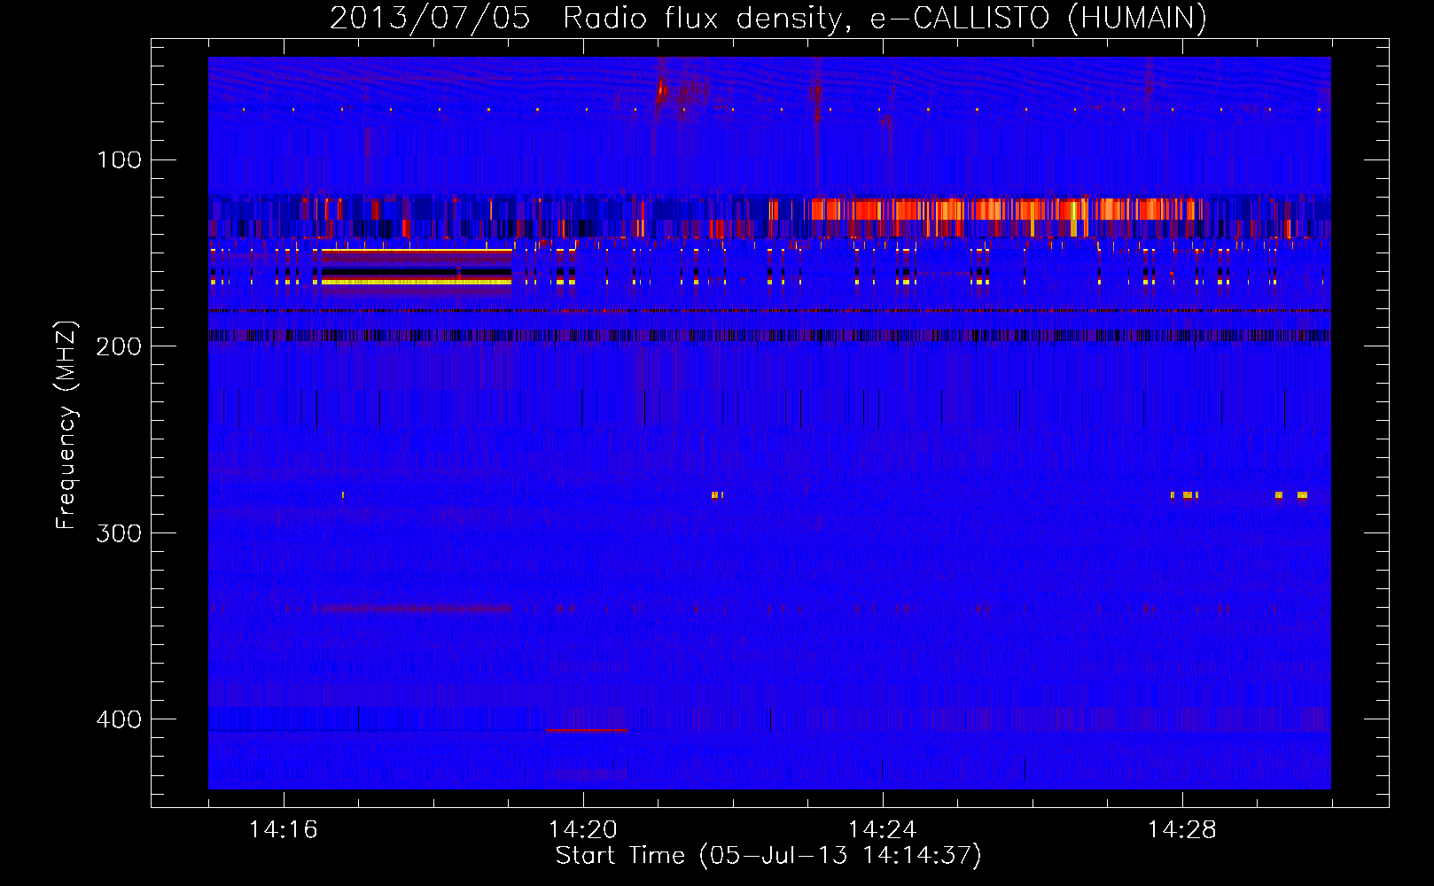Viewport: 1434px width, 886px height.
Task: Click the 'Start Time (05-Jul-13 14:14:37)' axis label
Action: pyautogui.click(x=768, y=856)
